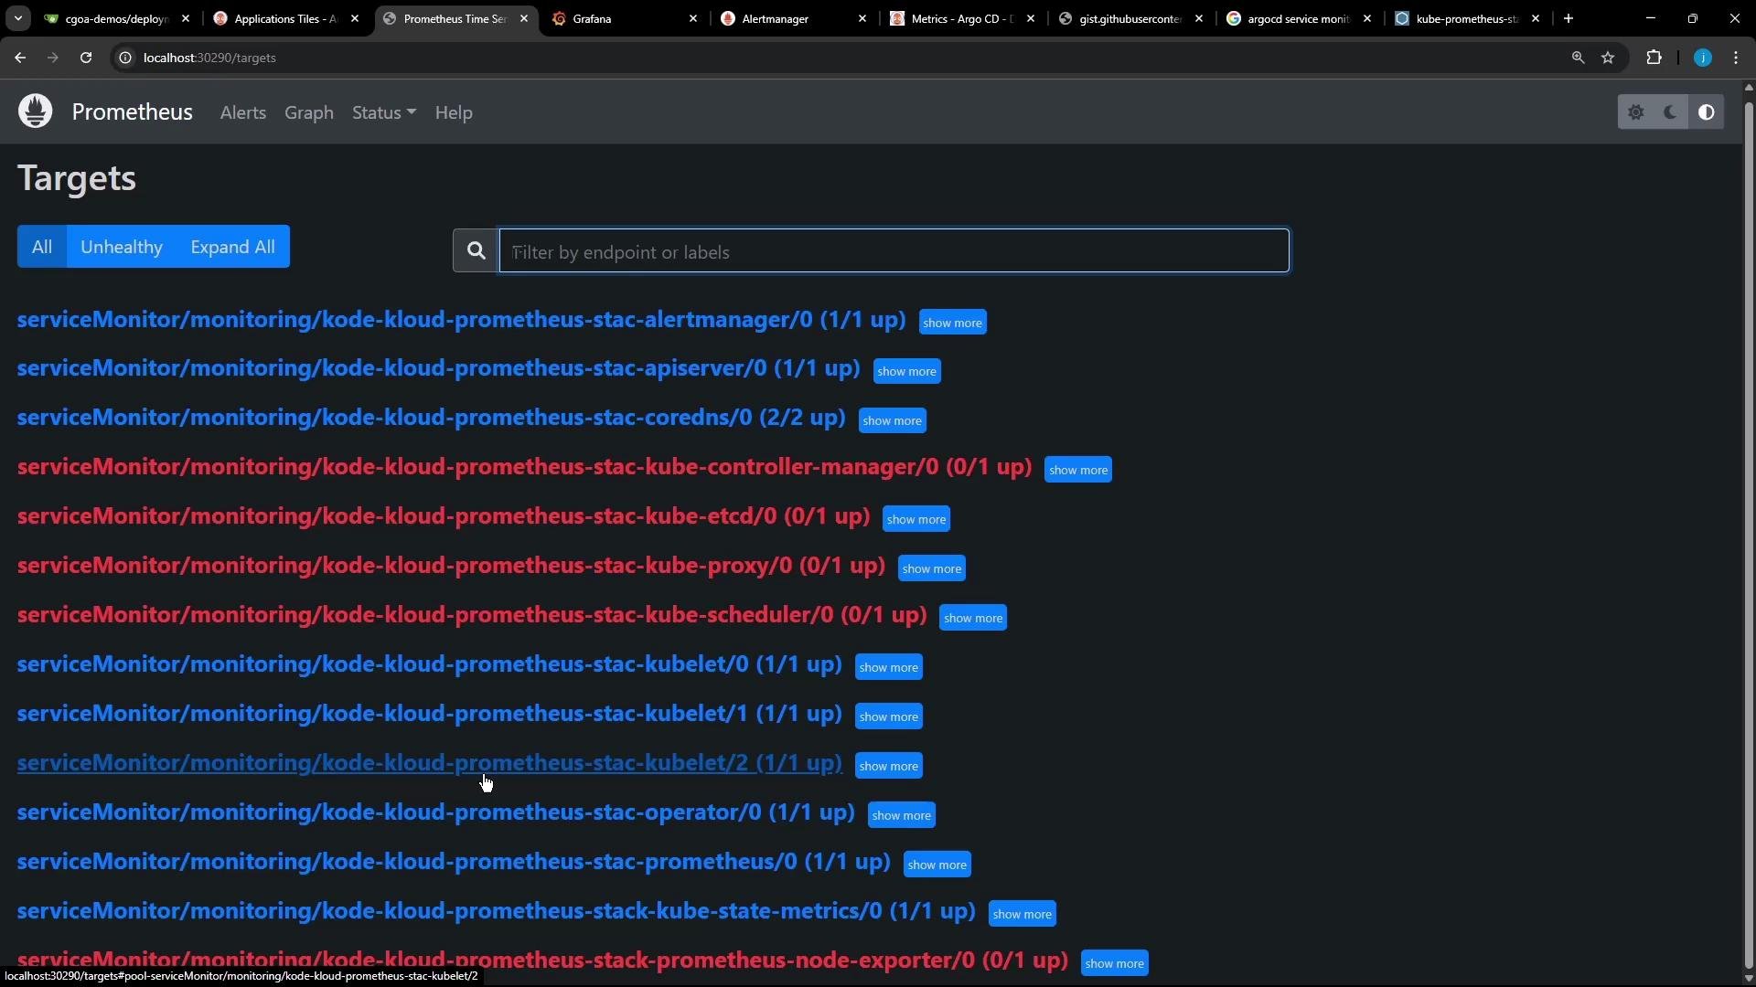
Task: Switch to kube-prometheus-stack browser tab
Action: tap(1467, 18)
